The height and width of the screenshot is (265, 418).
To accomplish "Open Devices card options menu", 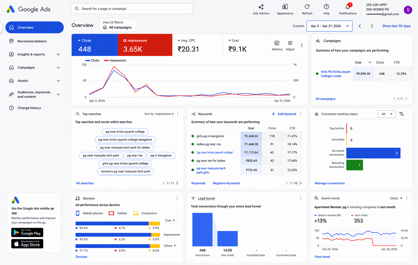I will point(177,198).
